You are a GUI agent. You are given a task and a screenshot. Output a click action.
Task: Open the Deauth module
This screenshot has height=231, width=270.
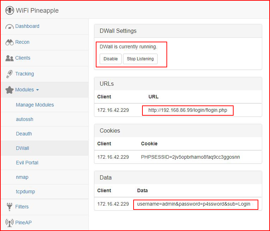[24, 134]
